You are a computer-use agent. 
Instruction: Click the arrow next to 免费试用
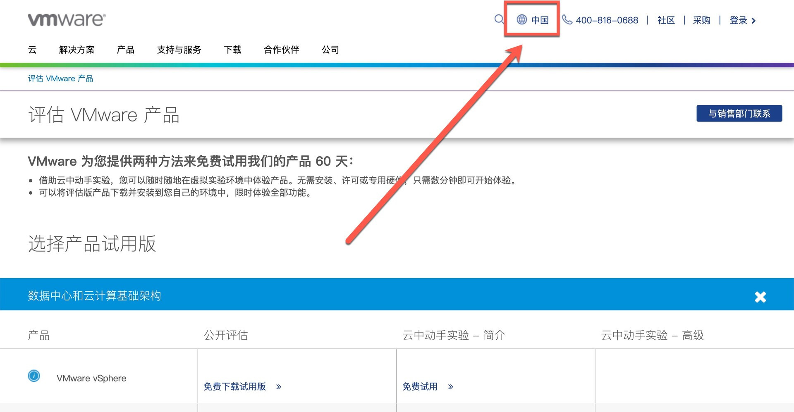(450, 387)
